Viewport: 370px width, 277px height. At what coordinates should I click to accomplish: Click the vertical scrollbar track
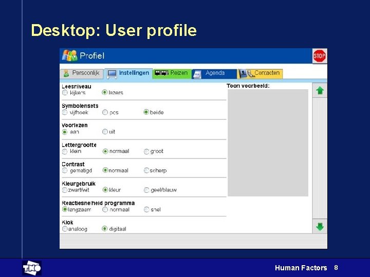(320, 159)
